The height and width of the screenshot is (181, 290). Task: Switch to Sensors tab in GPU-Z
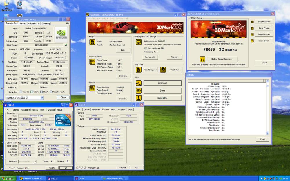pyautogui.click(x=23, y=23)
